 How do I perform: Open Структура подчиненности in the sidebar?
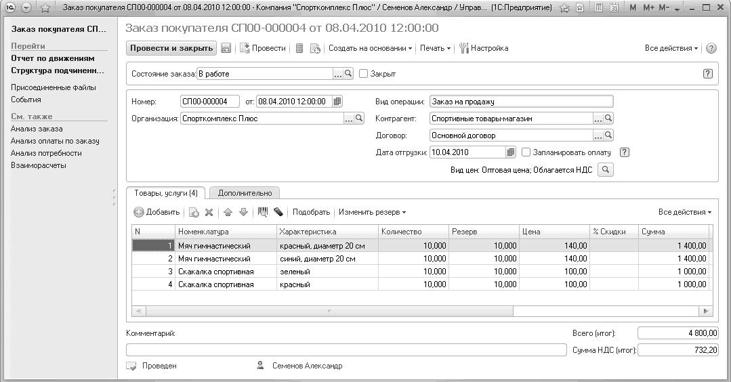[x=58, y=70]
